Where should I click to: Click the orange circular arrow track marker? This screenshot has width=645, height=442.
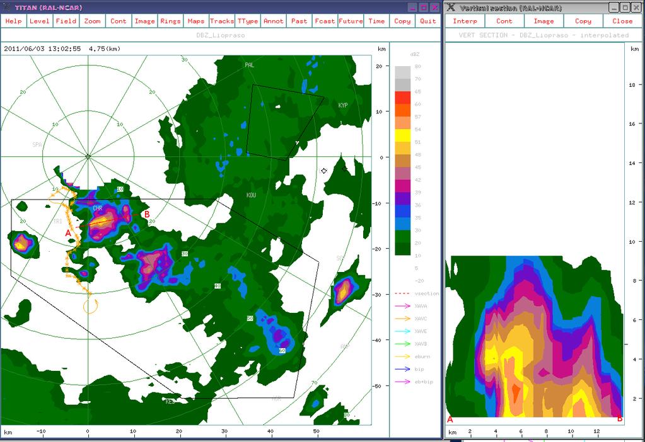[91, 306]
